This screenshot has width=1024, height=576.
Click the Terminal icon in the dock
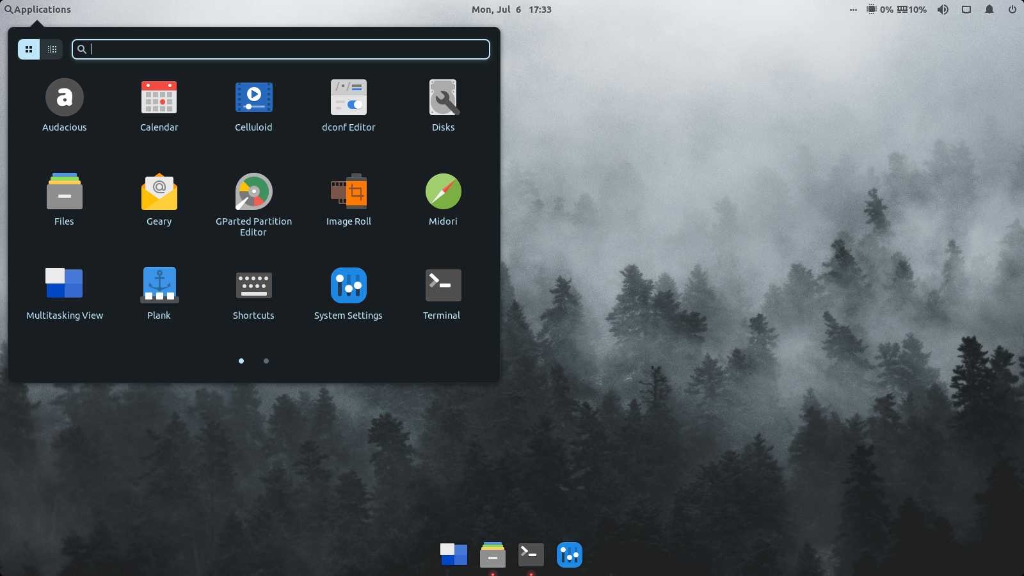(531, 554)
